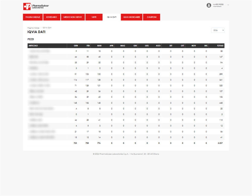Click the PEZZI section heading

[31, 39]
